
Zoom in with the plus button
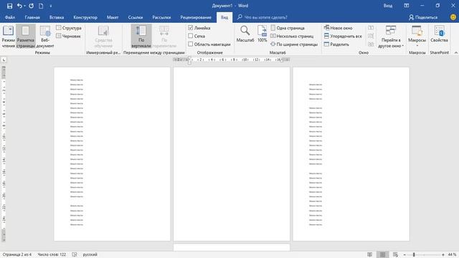pos(443,255)
